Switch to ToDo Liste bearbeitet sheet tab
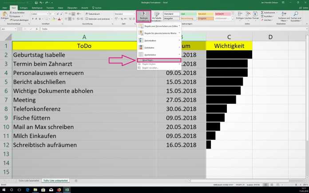This screenshot has height=193, width=309. (29, 181)
